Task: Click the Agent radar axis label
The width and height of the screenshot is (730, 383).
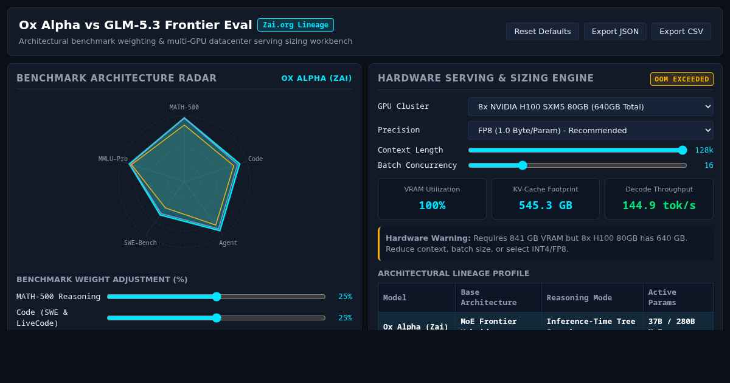Action: 228,243
